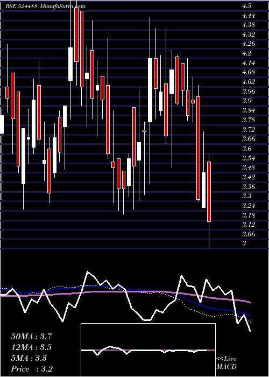The height and width of the screenshot is (377, 269).
Task: Click the 4.5 price axis label
Action: point(246,6)
